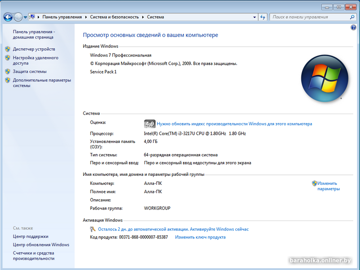Open the address bar history dropdown
360x270 pixels.
click(x=254, y=17)
